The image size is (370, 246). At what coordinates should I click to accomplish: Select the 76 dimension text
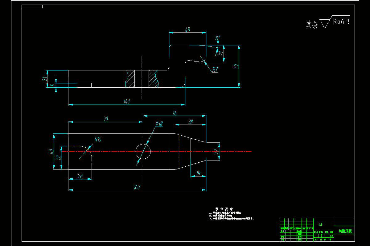[x=174, y=113]
